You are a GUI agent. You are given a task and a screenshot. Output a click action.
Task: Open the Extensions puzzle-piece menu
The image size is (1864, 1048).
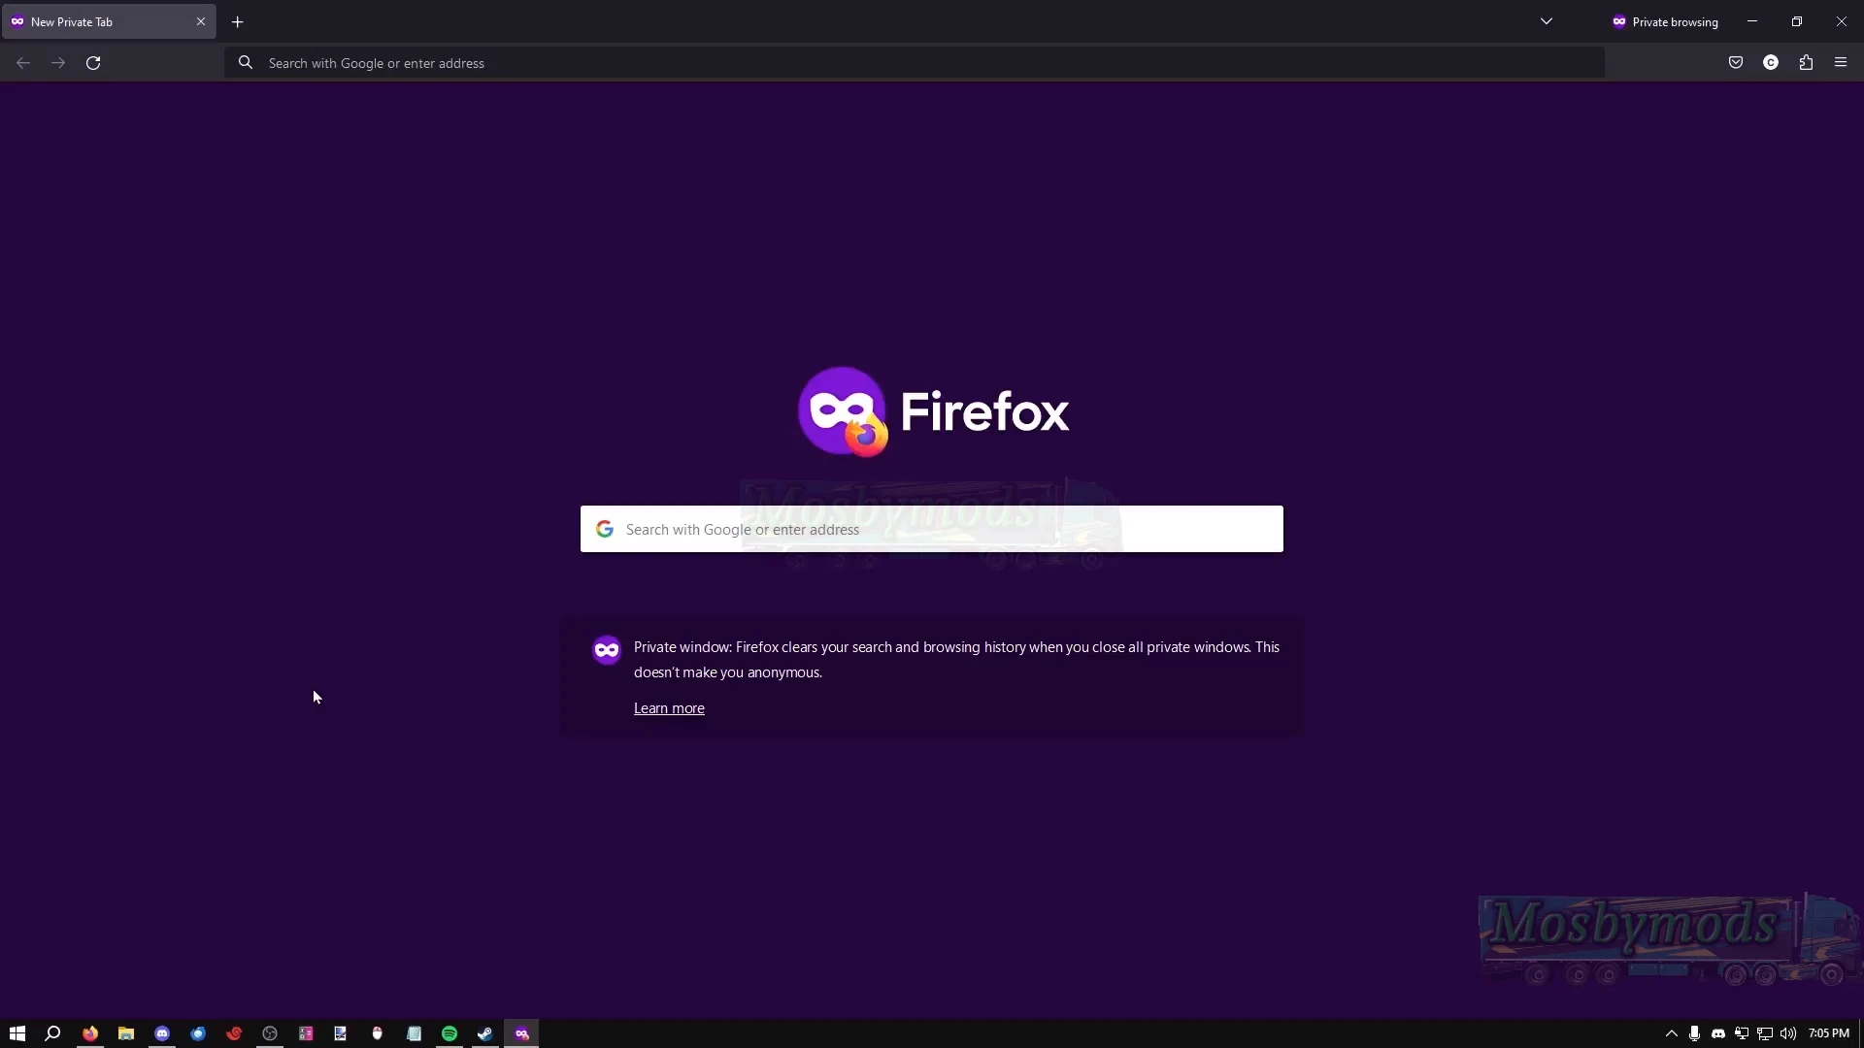[x=1806, y=63]
